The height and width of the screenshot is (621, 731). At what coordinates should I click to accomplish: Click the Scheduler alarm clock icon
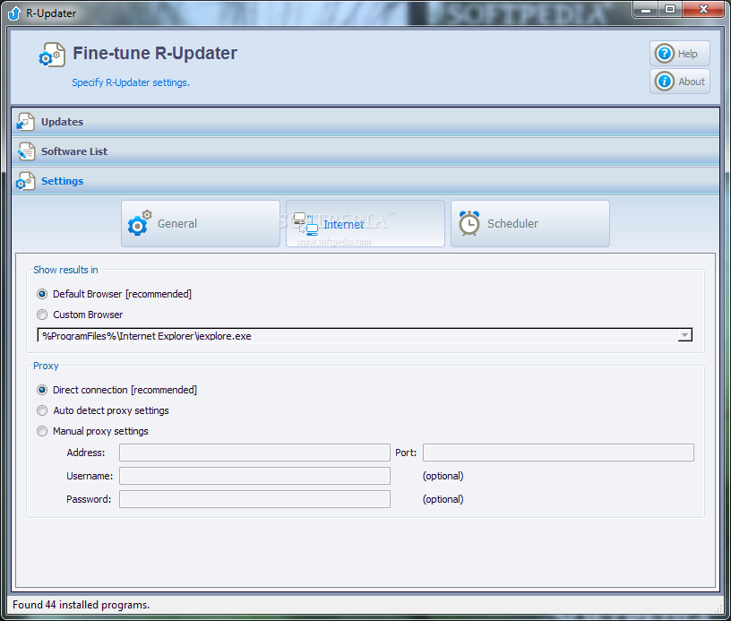coord(469,223)
